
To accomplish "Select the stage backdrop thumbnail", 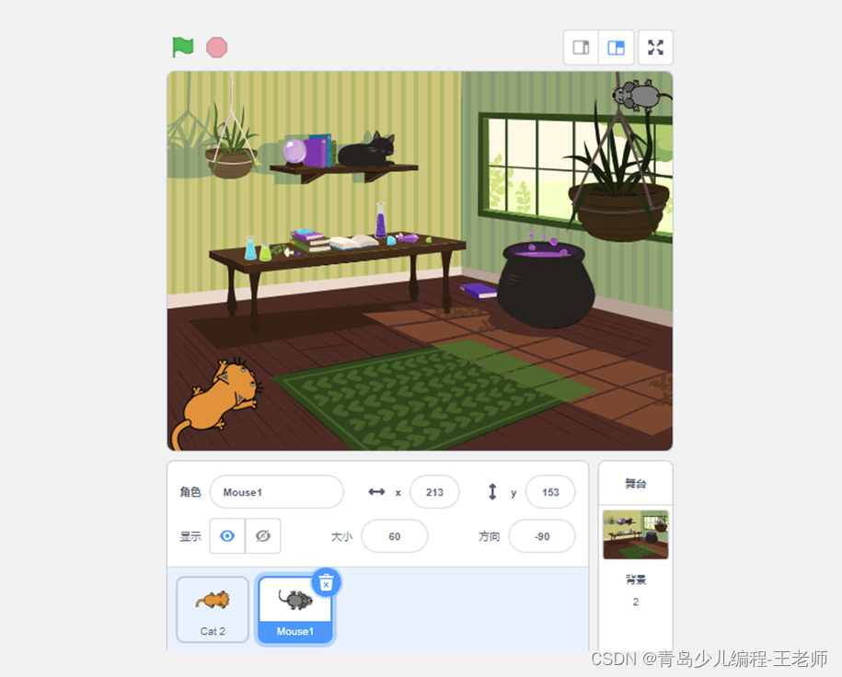I will pos(635,534).
